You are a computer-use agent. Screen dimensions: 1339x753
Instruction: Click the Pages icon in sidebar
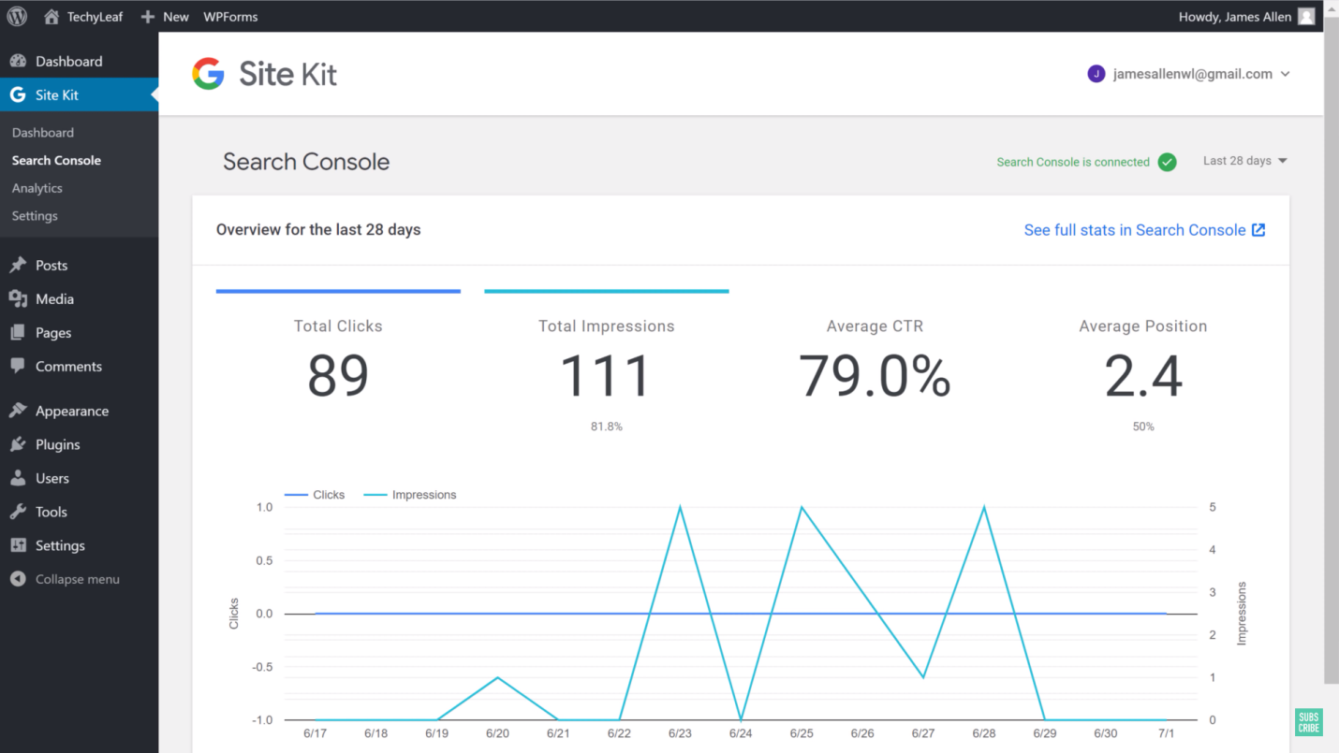[18, 332]
